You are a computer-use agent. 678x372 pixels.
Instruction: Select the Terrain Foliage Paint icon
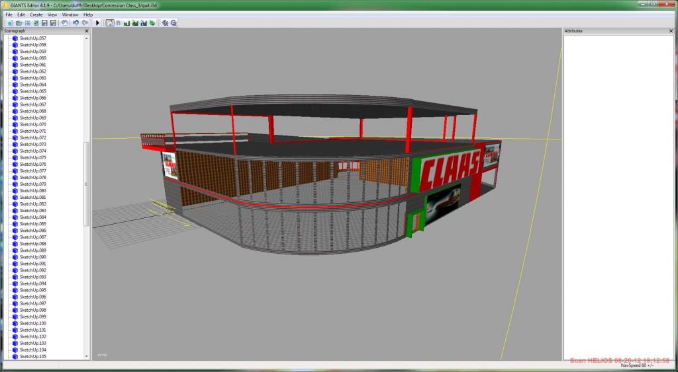coord(152,23)
